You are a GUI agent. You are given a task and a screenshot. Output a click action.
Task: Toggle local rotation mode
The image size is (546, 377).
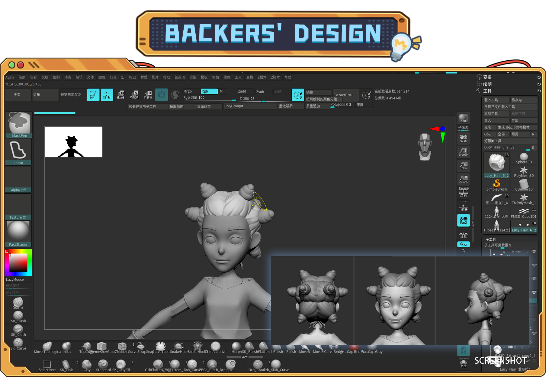pos(463,220)
